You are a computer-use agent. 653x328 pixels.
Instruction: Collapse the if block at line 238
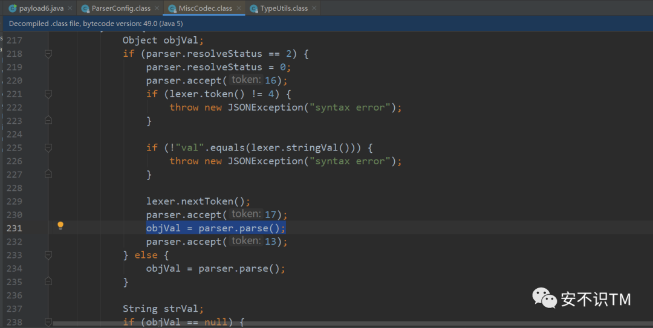pos(48,322)
